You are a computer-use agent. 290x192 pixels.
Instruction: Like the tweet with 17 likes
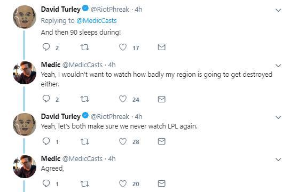coord(123,47)
